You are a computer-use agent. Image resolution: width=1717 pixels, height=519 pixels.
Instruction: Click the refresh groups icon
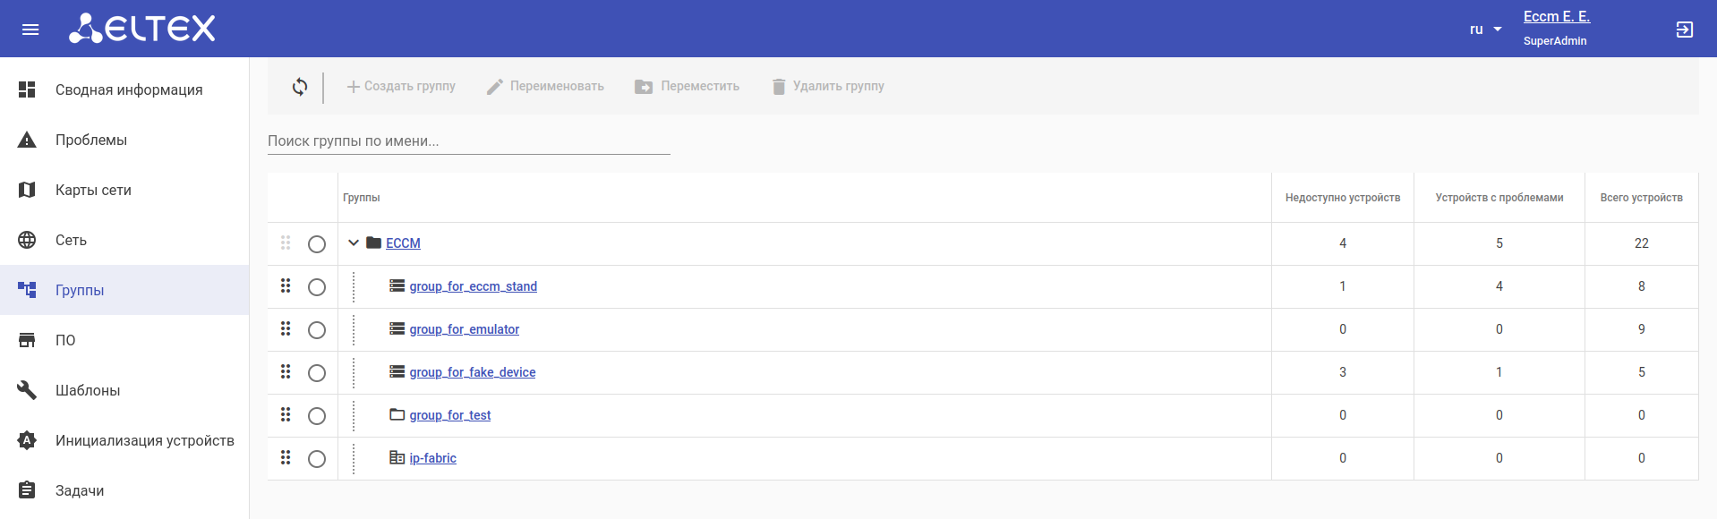300,87
